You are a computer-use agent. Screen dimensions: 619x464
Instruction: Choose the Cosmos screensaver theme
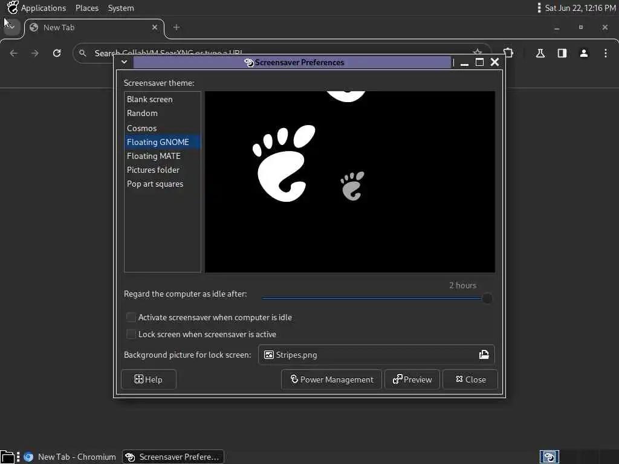[x=162, y=128]
